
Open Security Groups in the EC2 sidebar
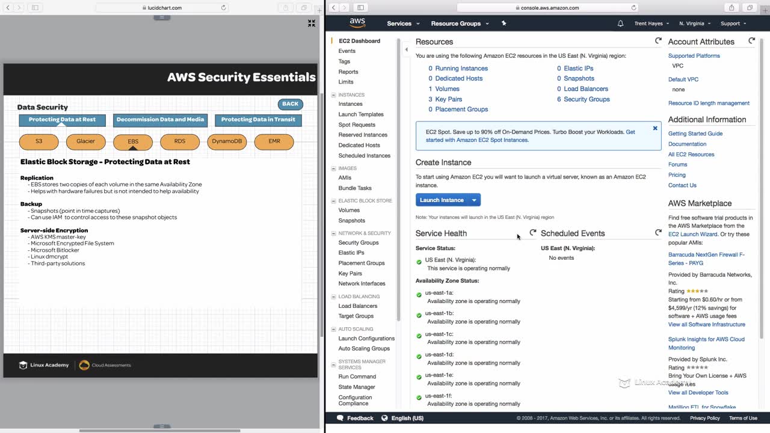(359, 242)
